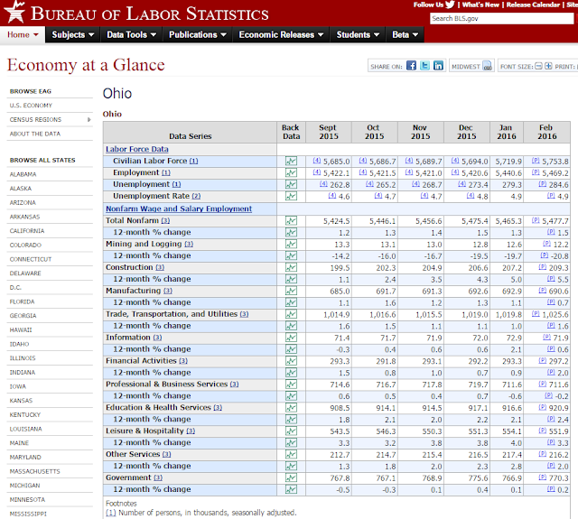
Task: Open the Labor Force Data link
Action: point(137,149)
